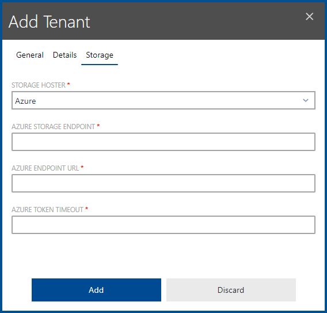This screenshot has width=327, height=313.
Task: Click the Add button
Action: 96,290
